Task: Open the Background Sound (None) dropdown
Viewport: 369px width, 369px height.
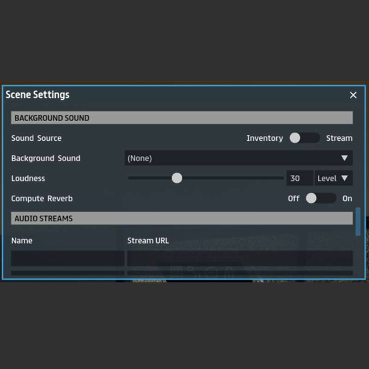Action: click(231, 158)
